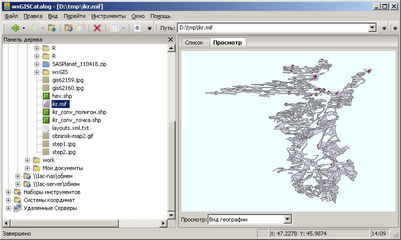Expand the work folder node
The height and width of the screenshot is (240, 401).
point(28,160)
